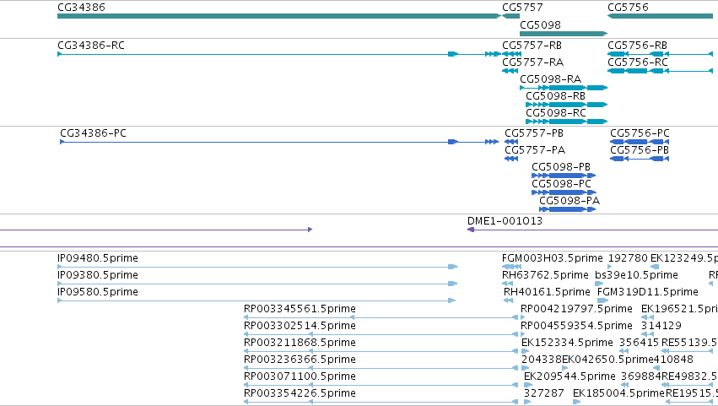
Task: Open the CG5098 gene label
Action: click(540, 24)
